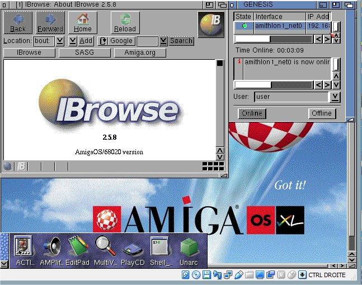Launch the ACTI... player from the dock
The width and height of the screenshot is (362, 285).
[x=23, y=251]
